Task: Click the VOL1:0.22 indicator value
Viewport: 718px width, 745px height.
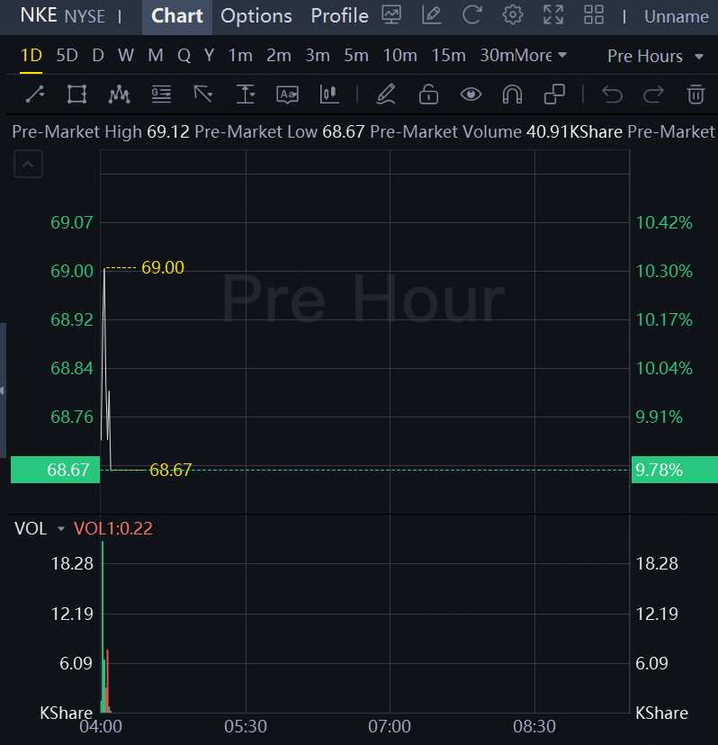Action: click(x=113, y=528)
